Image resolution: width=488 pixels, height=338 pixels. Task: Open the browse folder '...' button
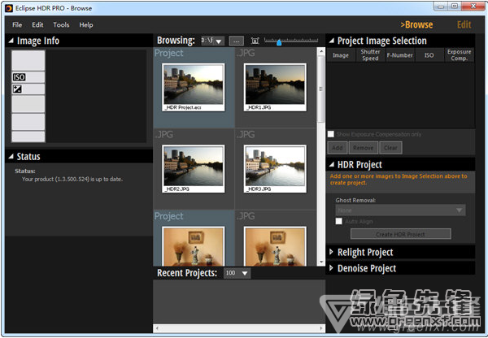click(x=236, y=41)
